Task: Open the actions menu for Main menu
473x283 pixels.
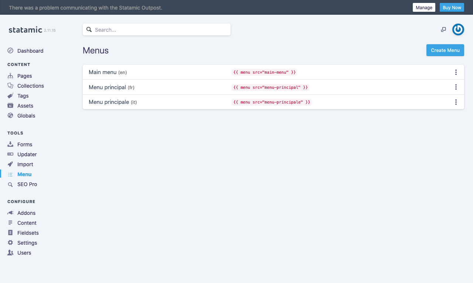Action: [456, 72]
